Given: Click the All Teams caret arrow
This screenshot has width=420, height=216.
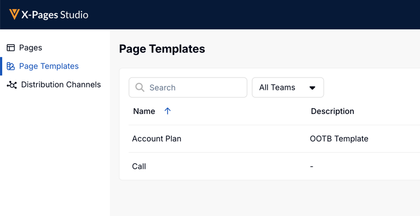Looking at the screenshot, I should 312,88.
